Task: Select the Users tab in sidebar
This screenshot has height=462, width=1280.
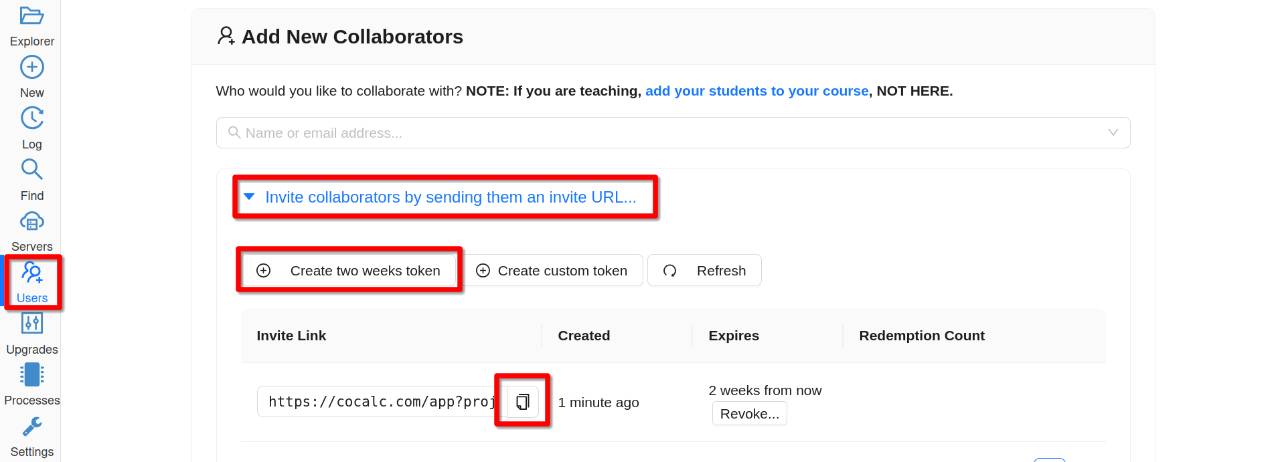Action: click(31, 282)
